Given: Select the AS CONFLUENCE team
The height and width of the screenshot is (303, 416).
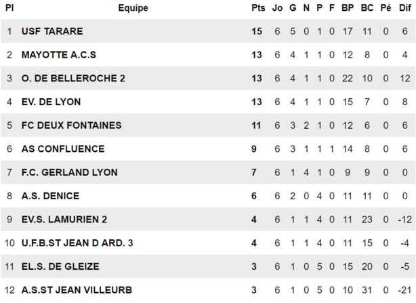Looking at the screenshot, I should (x=62, y=149).
